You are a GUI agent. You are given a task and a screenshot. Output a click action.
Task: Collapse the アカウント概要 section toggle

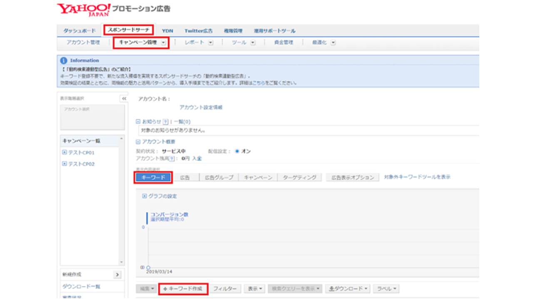138,142
